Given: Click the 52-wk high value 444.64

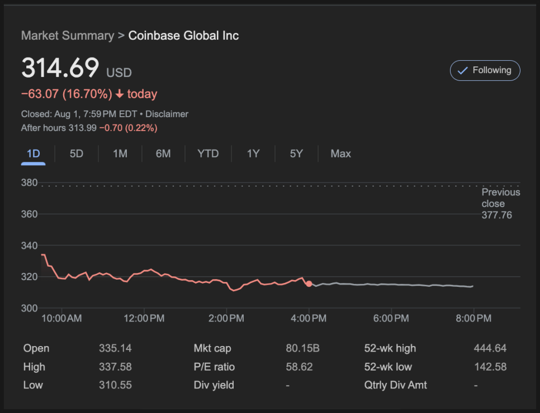Looking at the screenshot, I should pyautogui.click(x=490, y=348).
